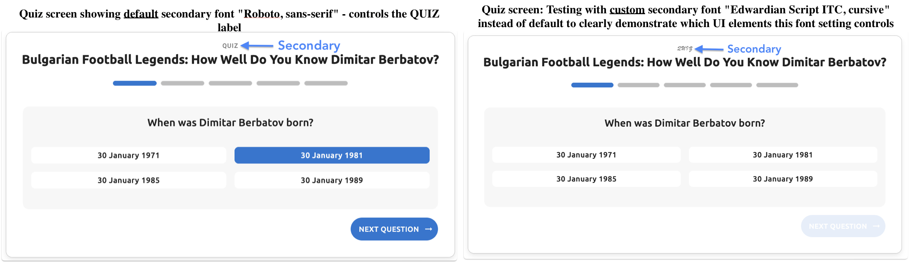The image size is (915, 266).
Task: Select the highlighted blue 30 January 1981 answer
Action: 332,156
